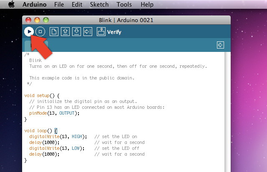This screenshot has height=172, width=267.
Task: Open the Edit menu
Action: coord(77,5)
